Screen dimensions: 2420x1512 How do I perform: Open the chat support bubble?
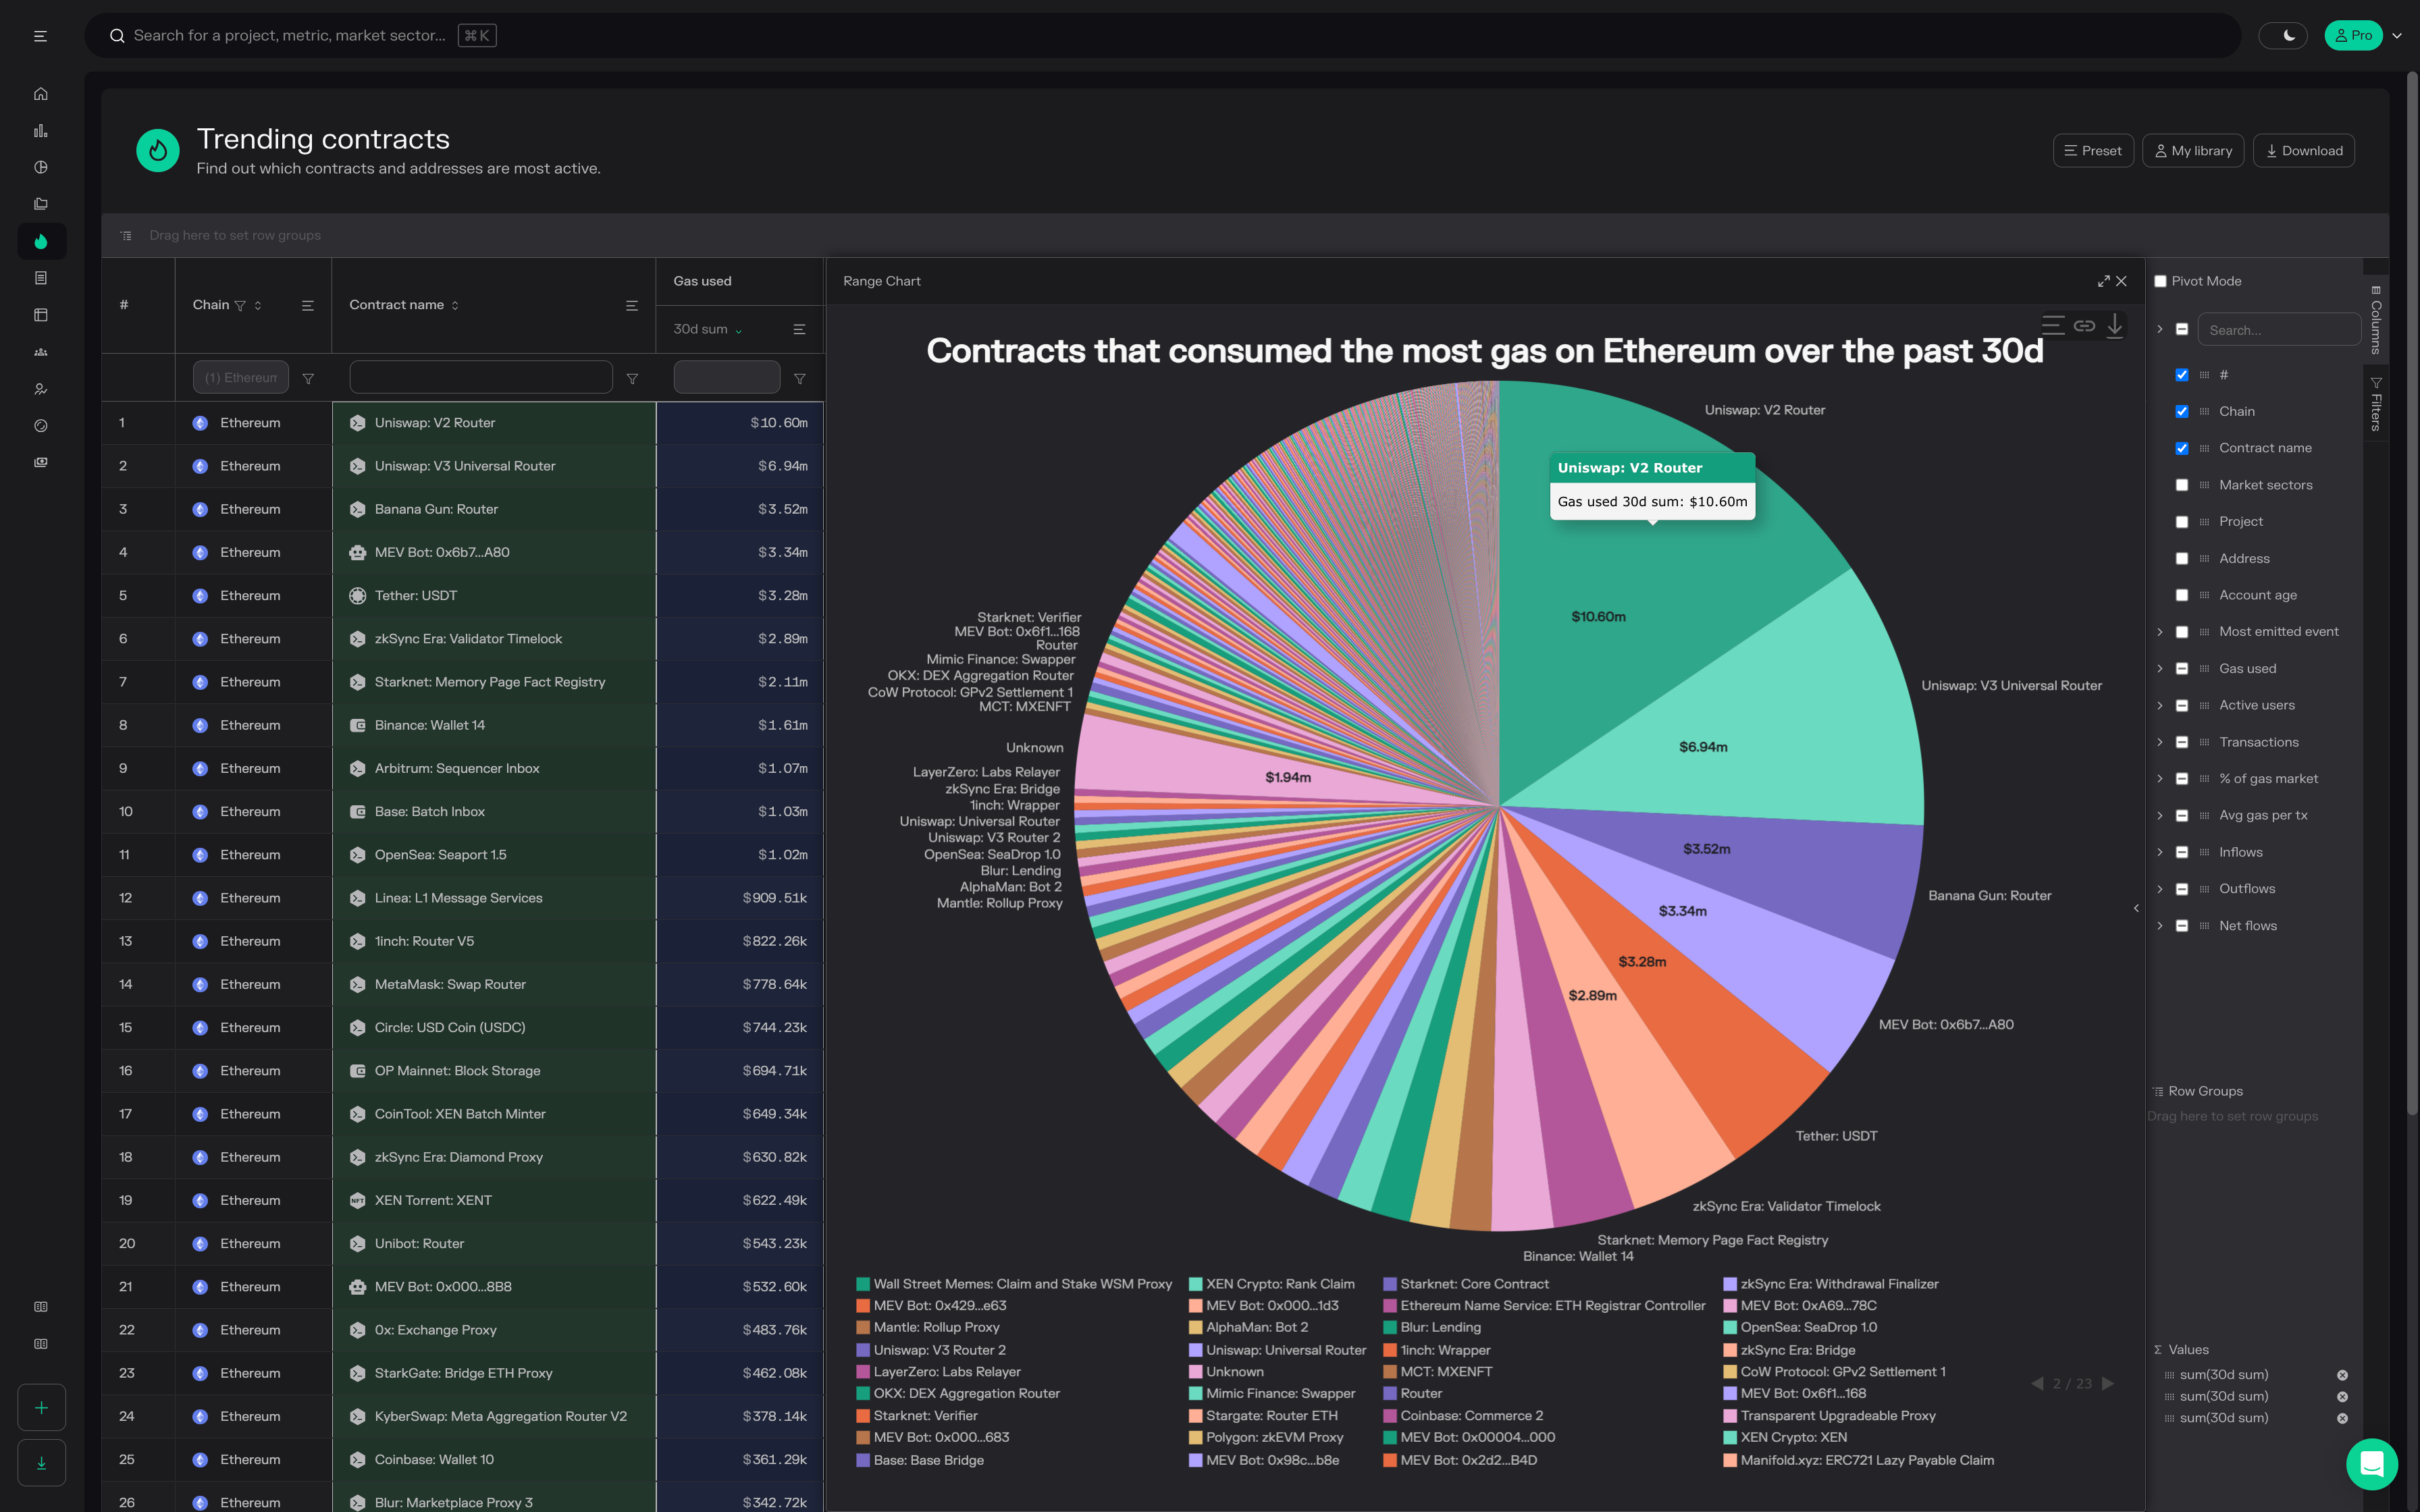tap(2371, 1463)
